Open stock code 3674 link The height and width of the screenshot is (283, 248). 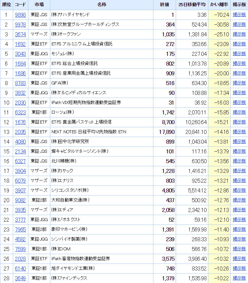[20, 34]
